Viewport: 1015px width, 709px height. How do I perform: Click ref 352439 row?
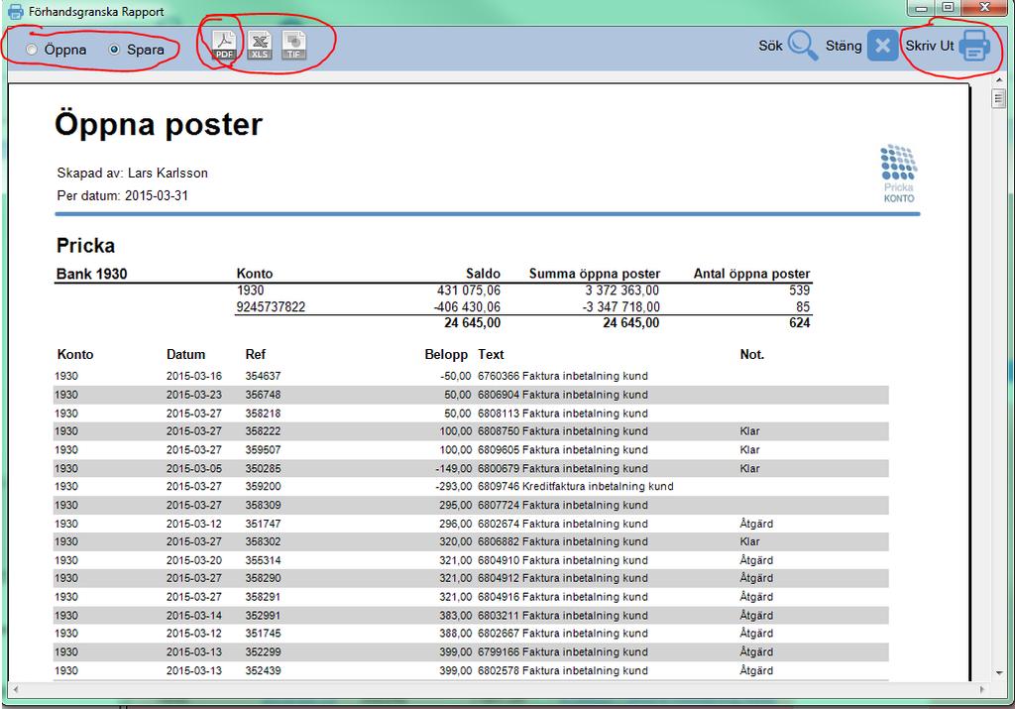click(x=471, y=670)
